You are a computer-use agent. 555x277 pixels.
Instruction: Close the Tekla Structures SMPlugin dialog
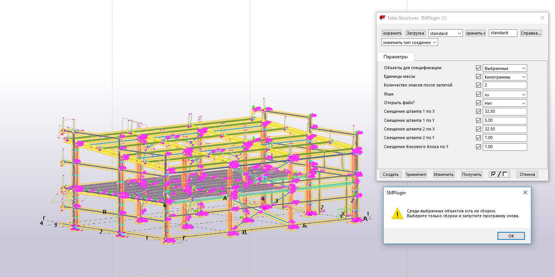[x=542, y=18]
